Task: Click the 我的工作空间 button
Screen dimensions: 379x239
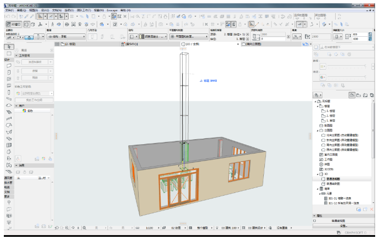Action: point(34,100)
